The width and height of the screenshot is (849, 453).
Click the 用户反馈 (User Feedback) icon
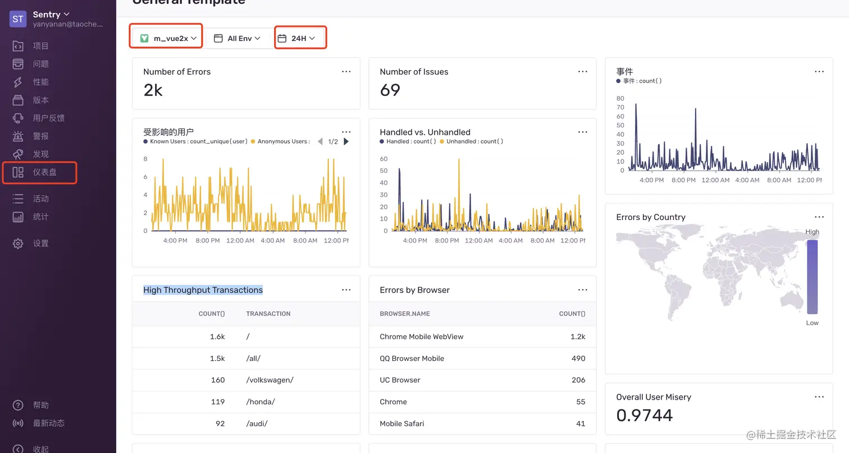point(18,118)
